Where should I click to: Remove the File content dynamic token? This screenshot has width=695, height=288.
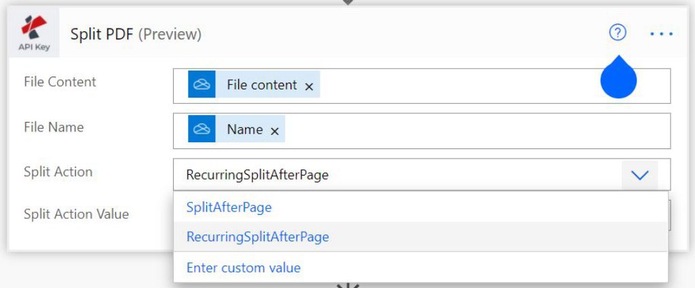309,86
